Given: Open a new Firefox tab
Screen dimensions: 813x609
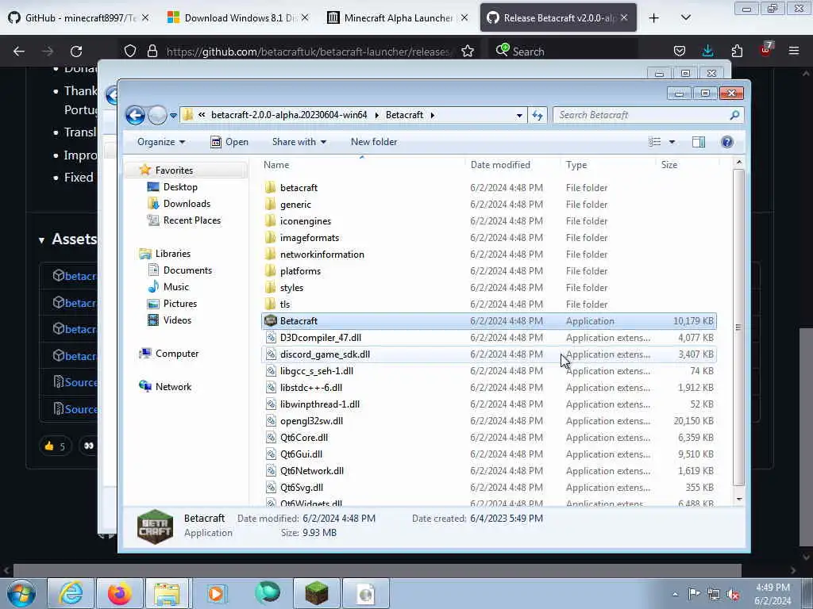Looking at the screenshot, I should pos(654,18).
